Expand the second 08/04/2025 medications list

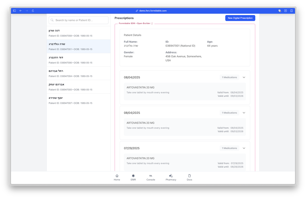[244, 113]
